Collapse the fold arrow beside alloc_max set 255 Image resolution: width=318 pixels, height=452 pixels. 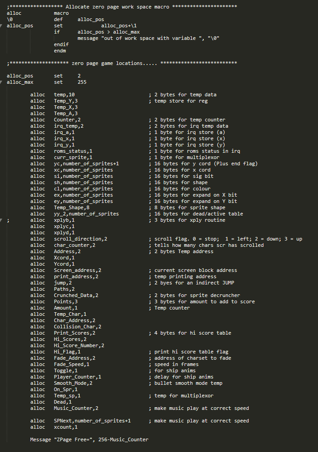[x=2, y=82]
